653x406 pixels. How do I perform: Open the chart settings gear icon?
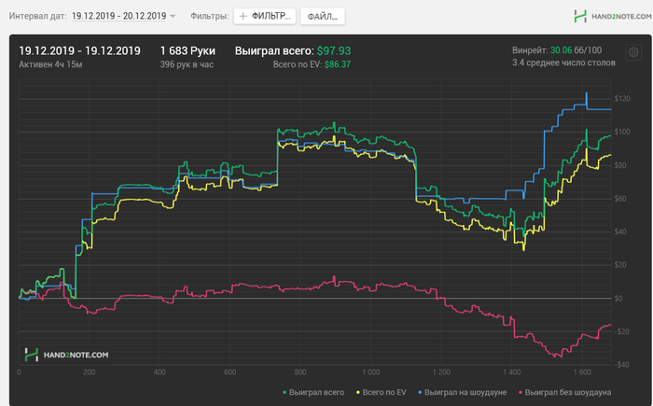click(633, 52)
